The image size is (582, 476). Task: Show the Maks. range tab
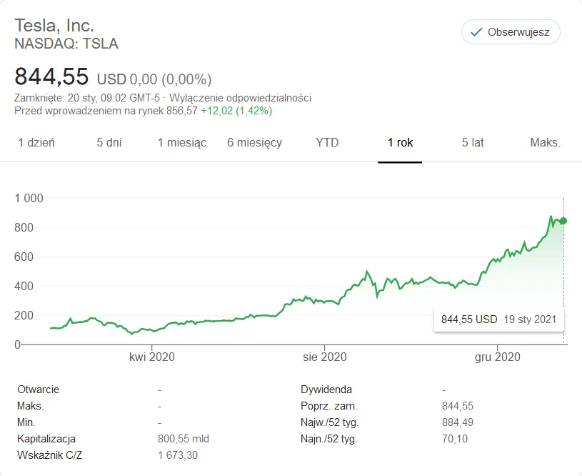(546, 143)
